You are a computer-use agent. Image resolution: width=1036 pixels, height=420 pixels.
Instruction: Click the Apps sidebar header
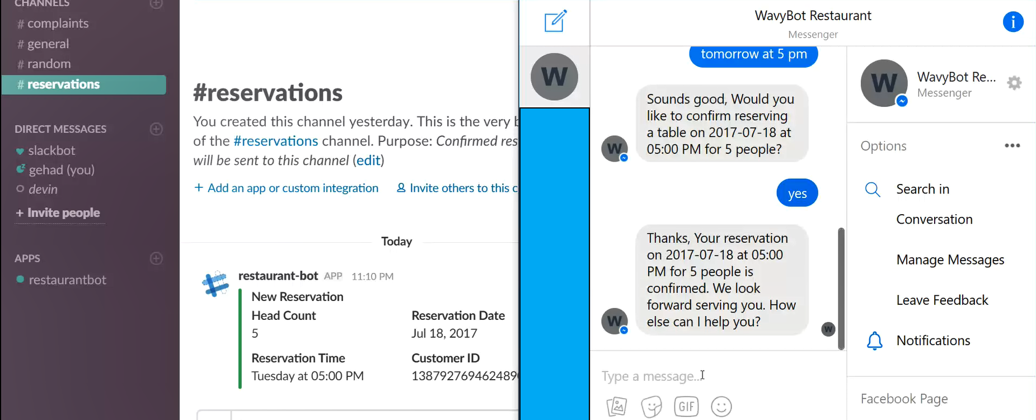tap(27, 258)
